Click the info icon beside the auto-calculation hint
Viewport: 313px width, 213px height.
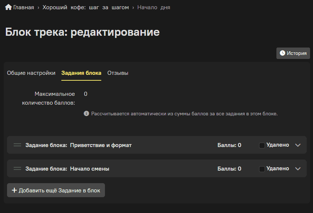click(86, 114)
